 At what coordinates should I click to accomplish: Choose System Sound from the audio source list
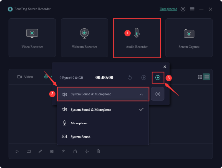[80, 137]
